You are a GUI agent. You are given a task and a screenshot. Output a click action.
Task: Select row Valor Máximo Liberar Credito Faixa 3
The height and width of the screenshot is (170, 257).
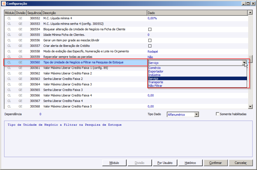point(76,84)
